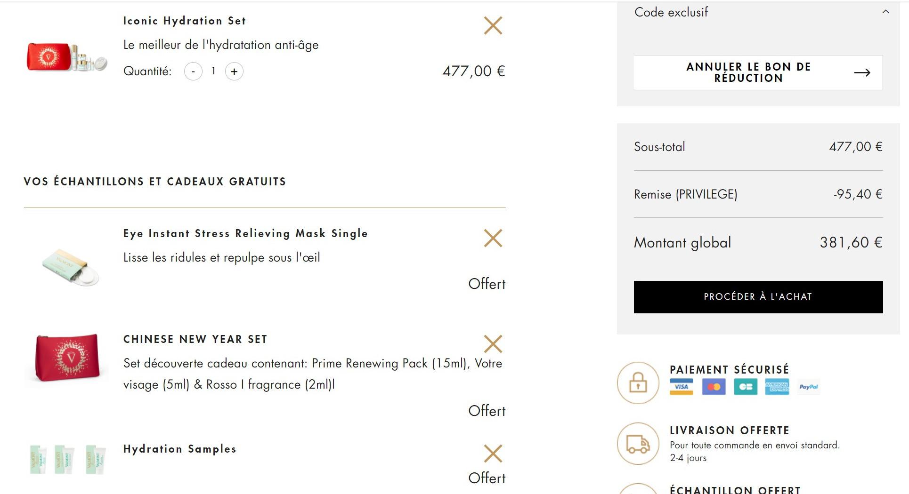Click the PayPal logo

[x=809, y=387]
